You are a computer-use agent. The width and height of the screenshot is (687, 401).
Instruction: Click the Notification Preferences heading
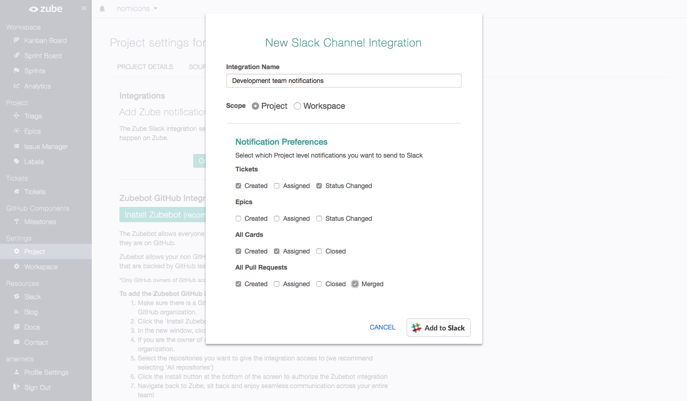click(x=281, y=142)
